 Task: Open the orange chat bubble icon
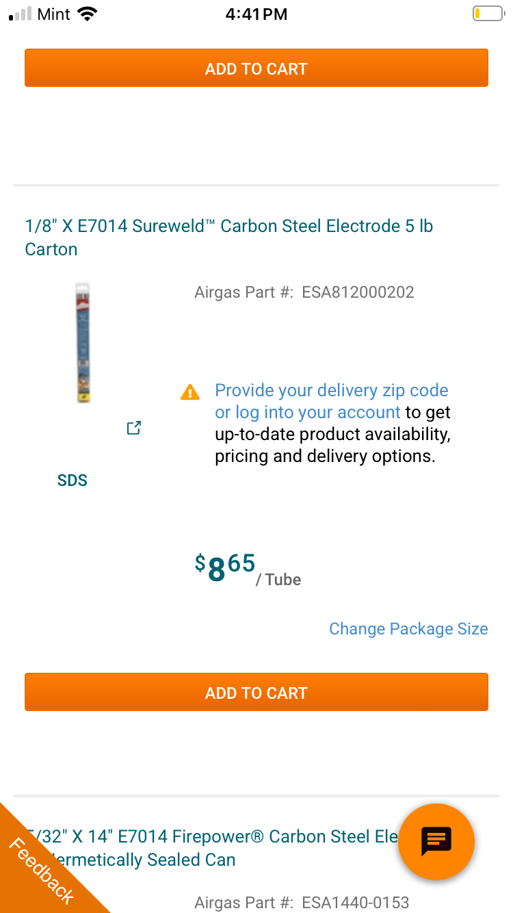pyautogui.click(x=436, y=841)
